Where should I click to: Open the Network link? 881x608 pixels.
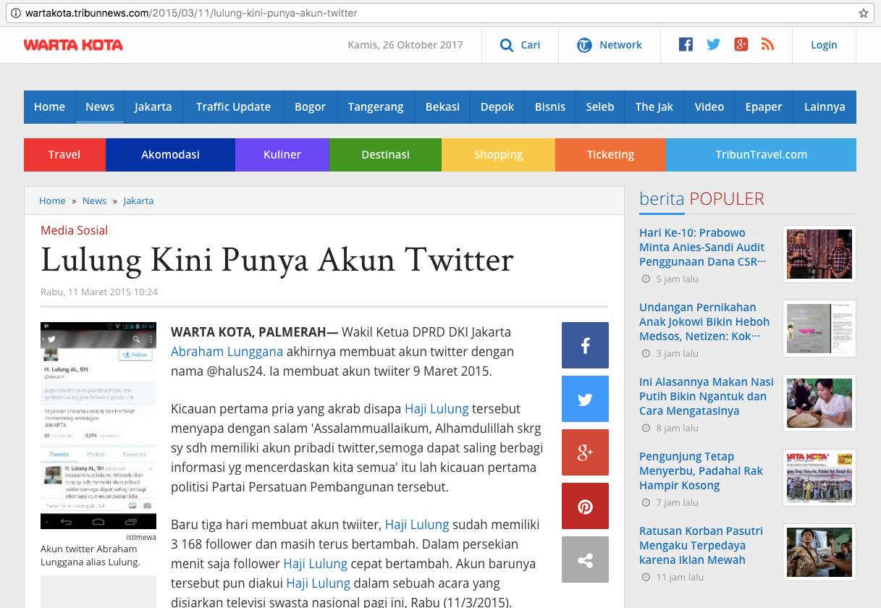[x=620, y=45]
